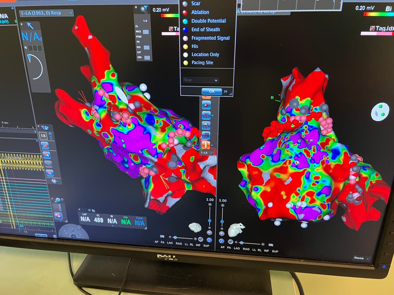394x295 pixels.
Task: Click left view transparency slider handle
Action: 175,237
